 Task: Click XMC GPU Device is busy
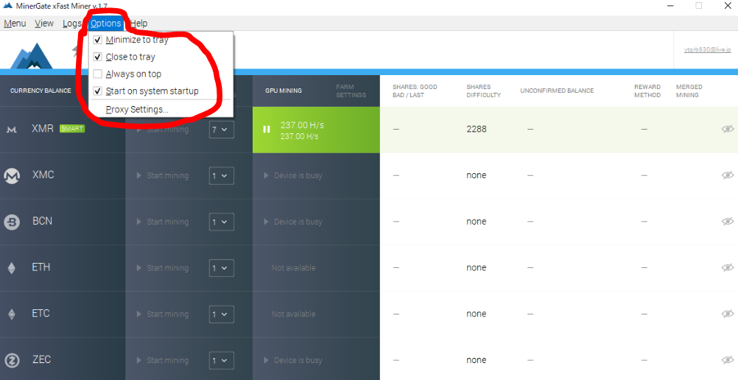point(293,175)
